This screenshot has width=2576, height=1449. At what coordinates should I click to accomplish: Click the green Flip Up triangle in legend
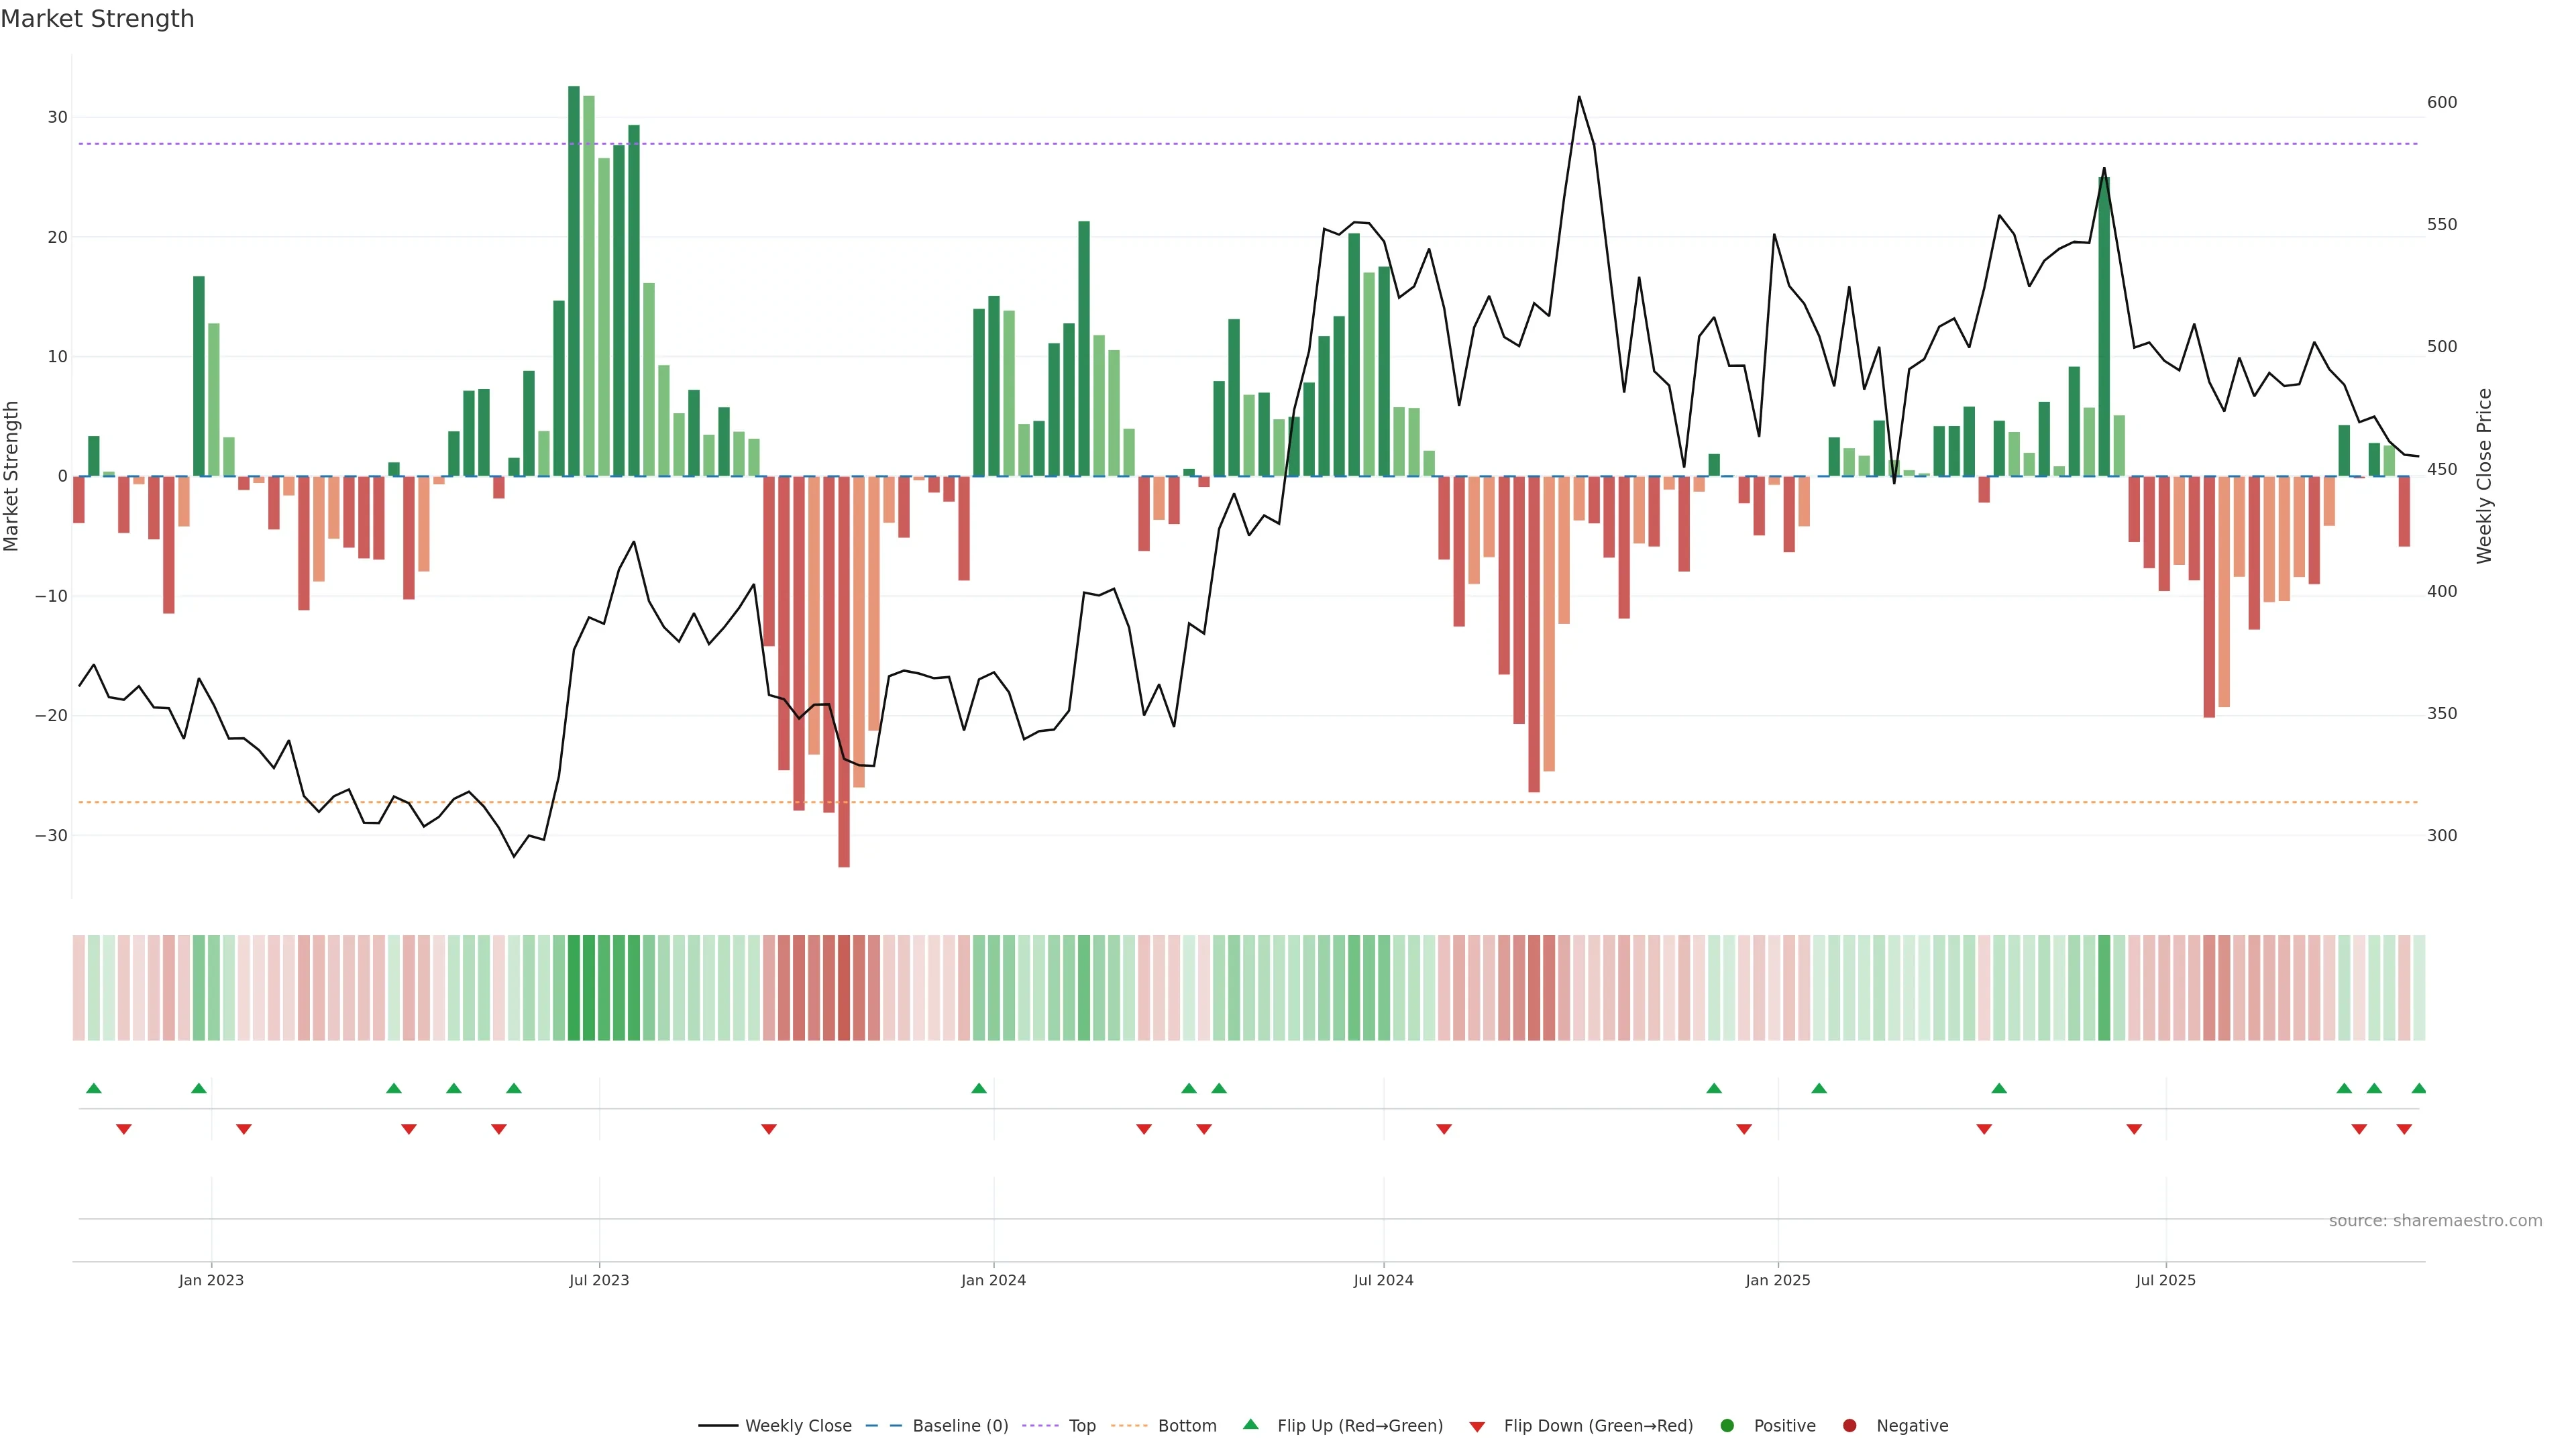coord(1250,1424)
